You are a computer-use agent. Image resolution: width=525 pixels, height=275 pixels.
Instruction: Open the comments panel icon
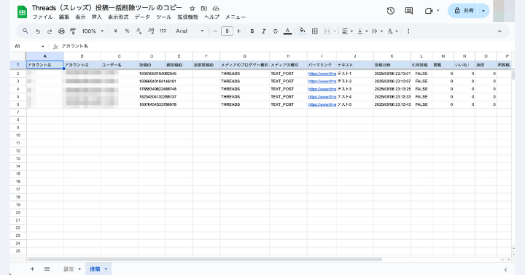[x=409, y=11]
